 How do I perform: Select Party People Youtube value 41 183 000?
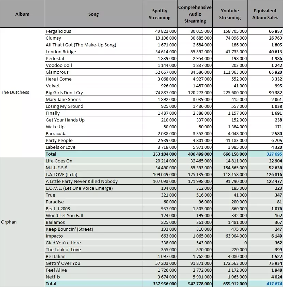tap(230, 140)
